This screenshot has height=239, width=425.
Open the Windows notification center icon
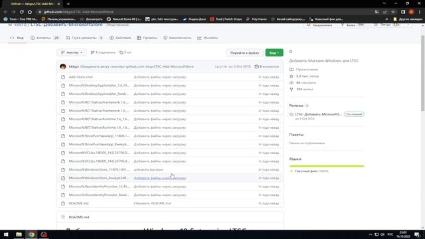pos(417,234)
